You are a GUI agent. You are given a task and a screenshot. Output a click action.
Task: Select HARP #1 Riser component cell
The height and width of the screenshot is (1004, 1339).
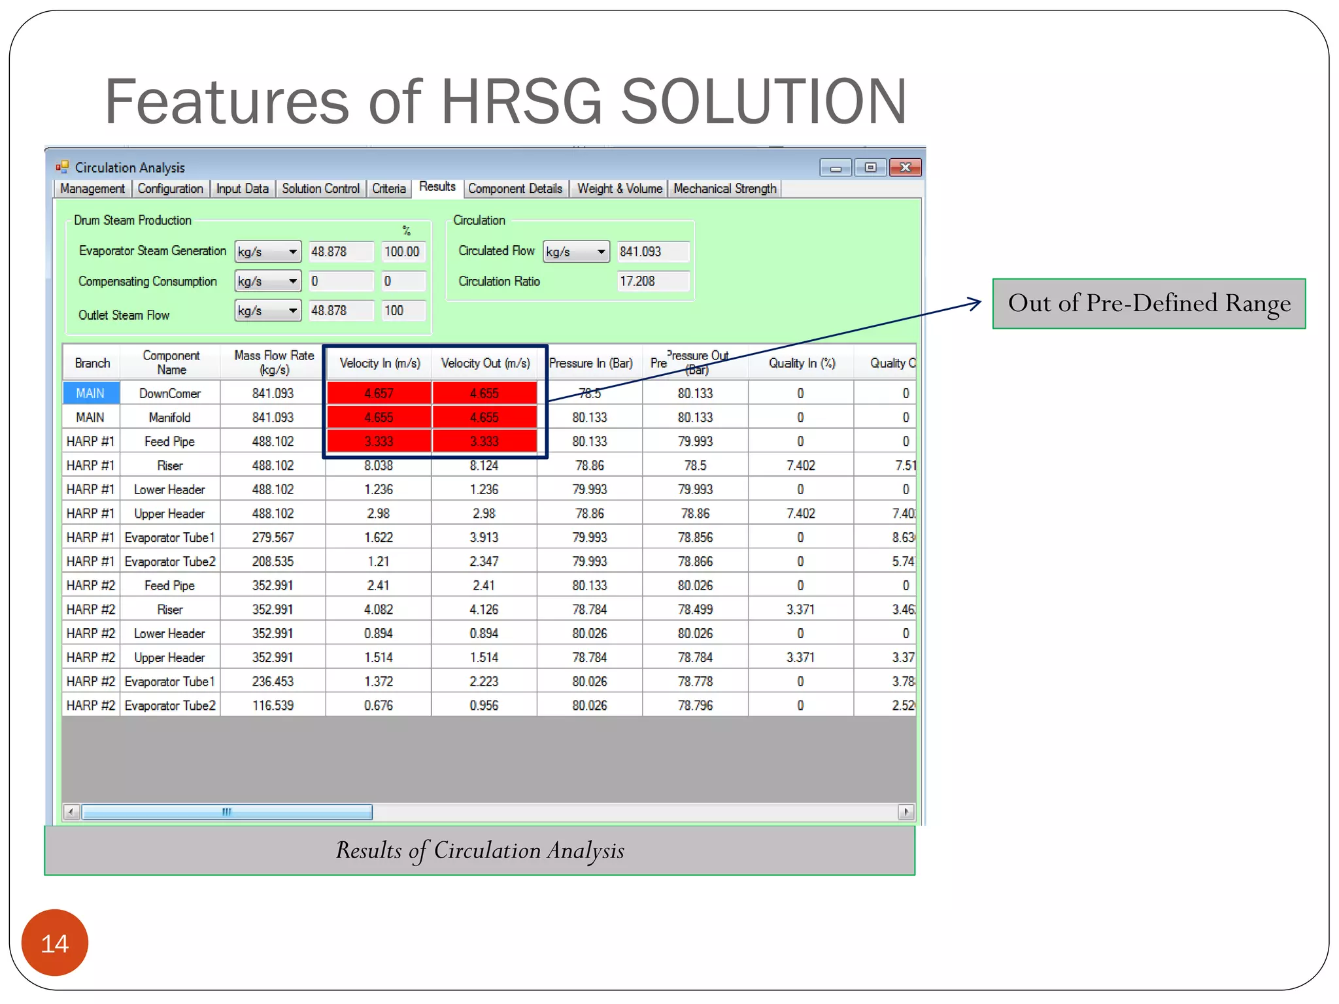pyautogui.click(x=170, y=465)
